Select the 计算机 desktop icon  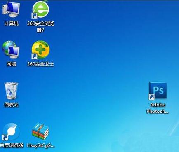[11, 9]
